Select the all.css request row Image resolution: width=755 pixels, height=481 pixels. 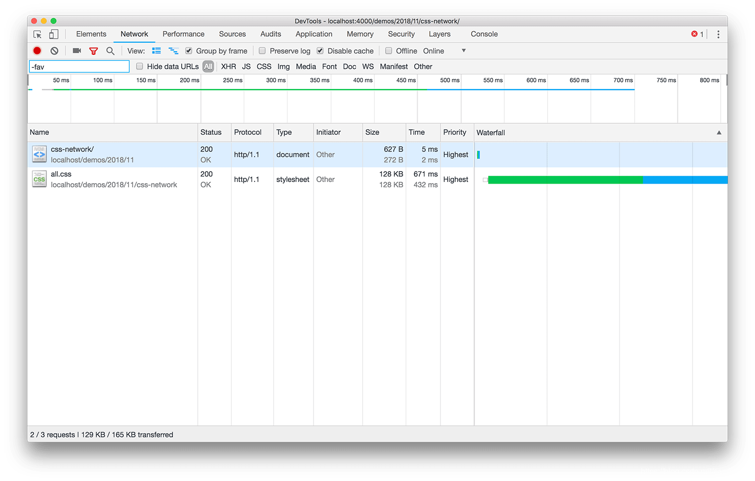point(377,179)
